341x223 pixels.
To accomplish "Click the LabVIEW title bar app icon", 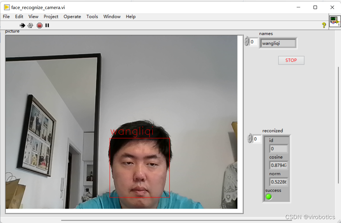I will tap(7, 7).
